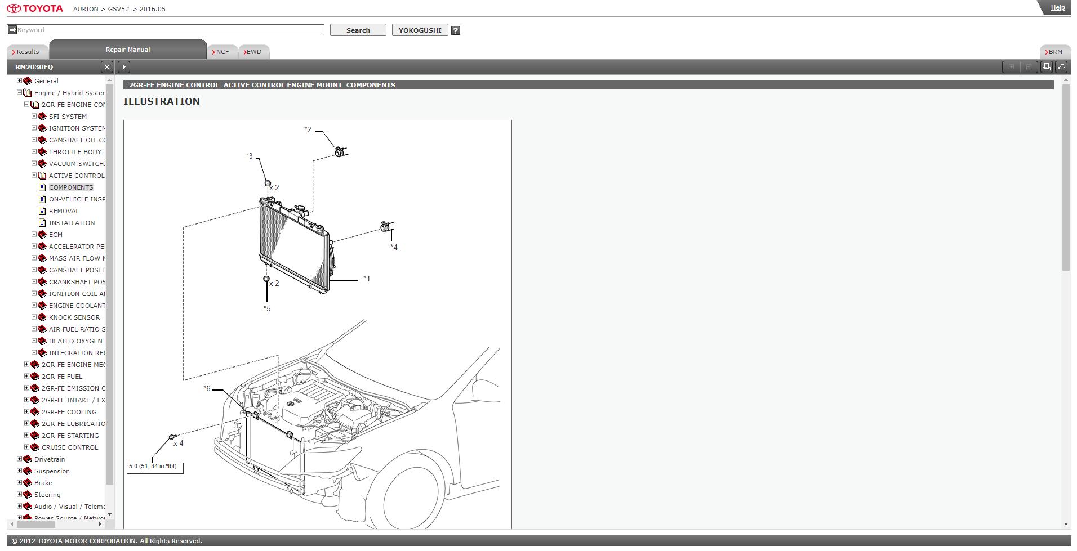Click the book icon beside 2GR-FE FUEL
1077x551 pixels.
[34, 377]
